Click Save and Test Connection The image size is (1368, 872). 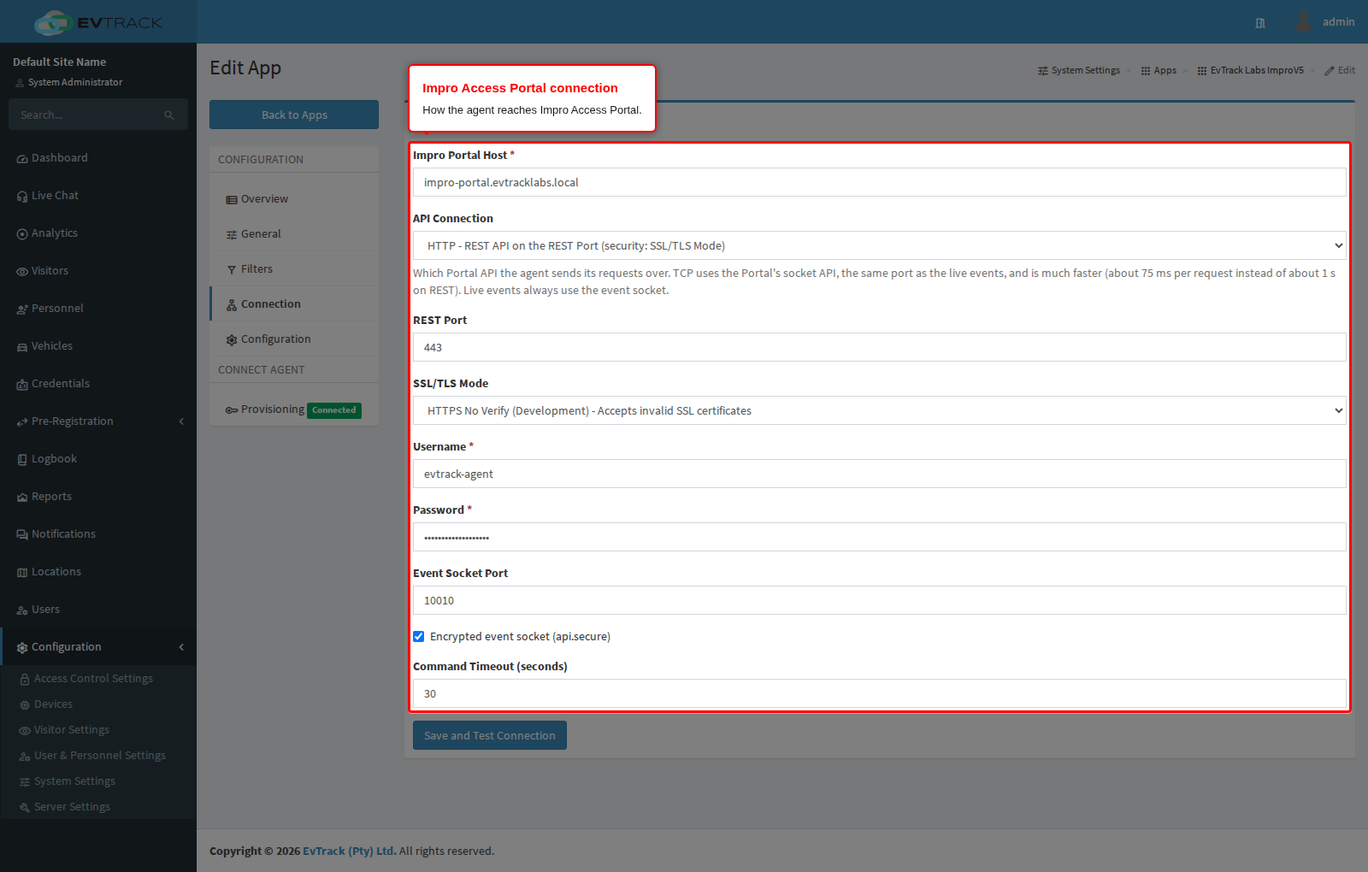(x=490, y=735)
